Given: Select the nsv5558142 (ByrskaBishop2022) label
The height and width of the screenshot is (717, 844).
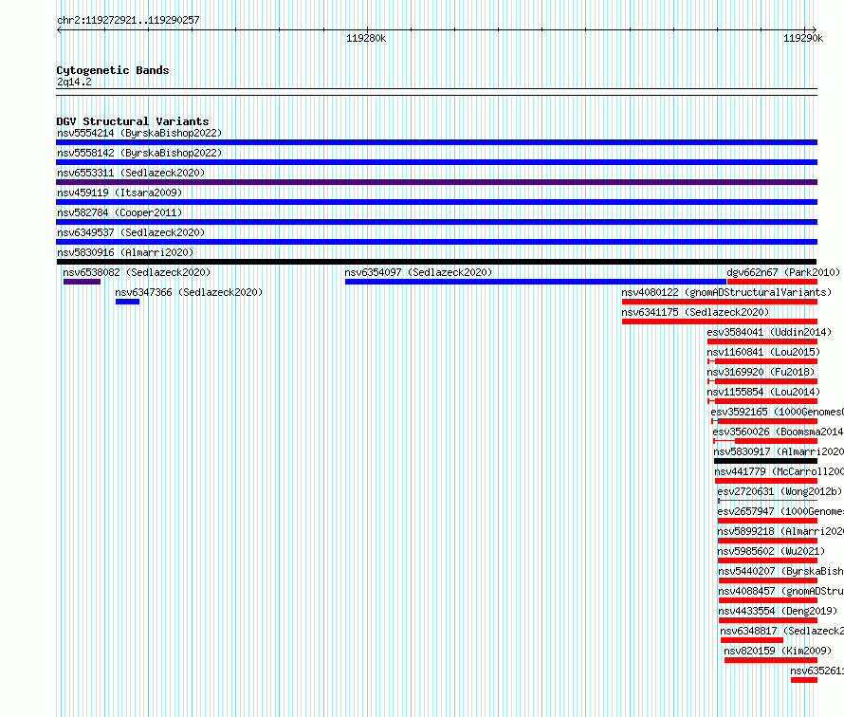Looking at the screenshot, I should [139, 153].
